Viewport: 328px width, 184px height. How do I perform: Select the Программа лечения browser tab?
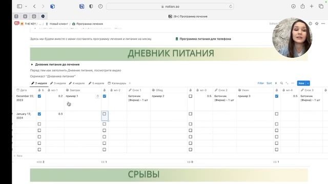pos(188,16)
